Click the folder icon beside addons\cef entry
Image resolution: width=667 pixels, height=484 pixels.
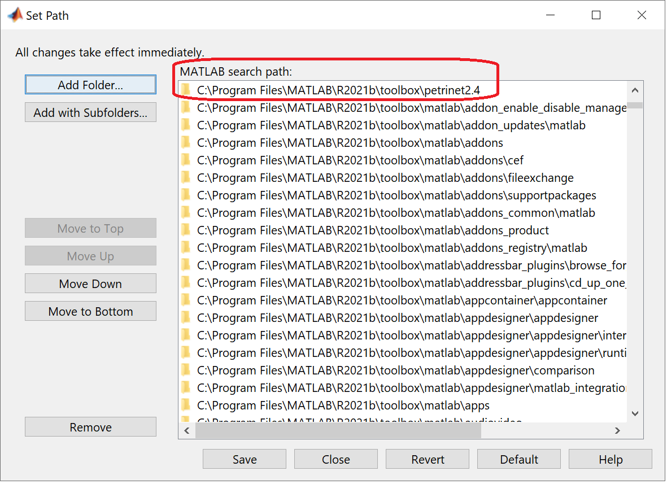tap(186, 160)
